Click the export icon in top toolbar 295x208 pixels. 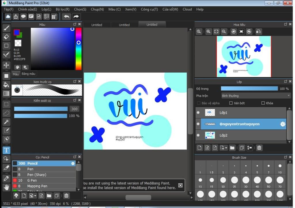click(16, 16)
